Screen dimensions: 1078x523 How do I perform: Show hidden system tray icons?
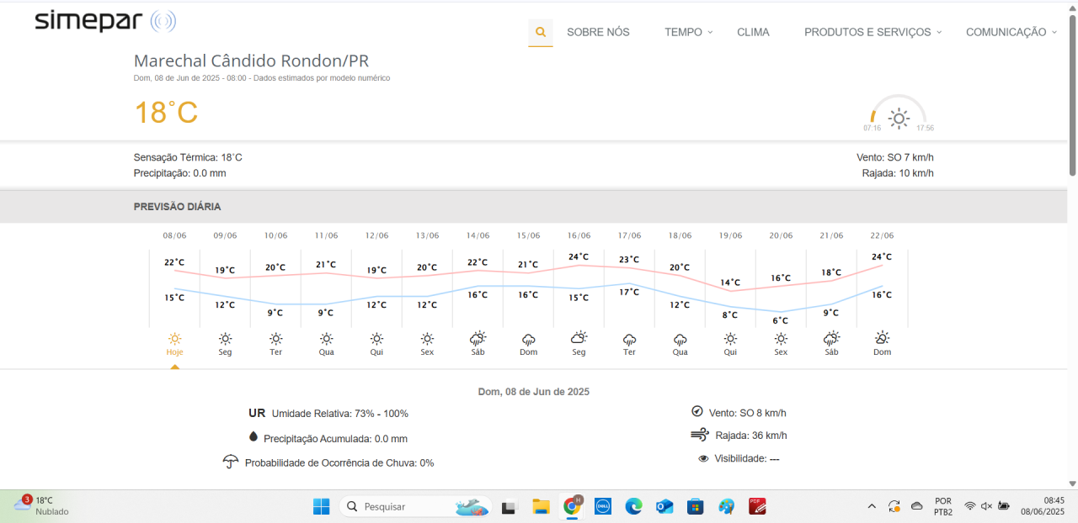pos(872,506)
